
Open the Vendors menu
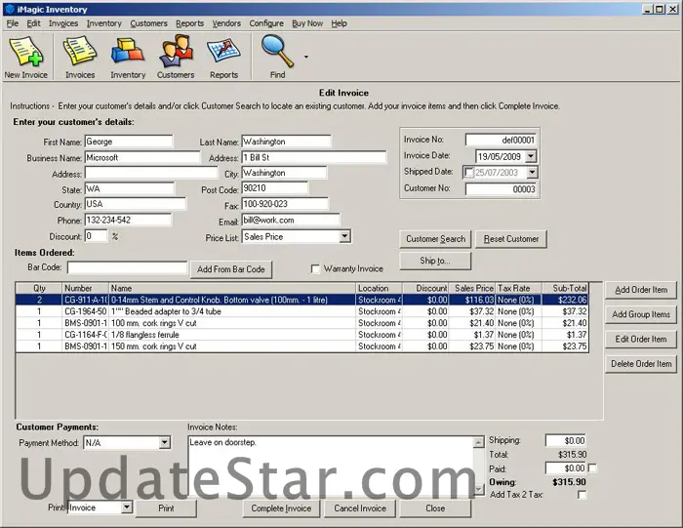226,23
